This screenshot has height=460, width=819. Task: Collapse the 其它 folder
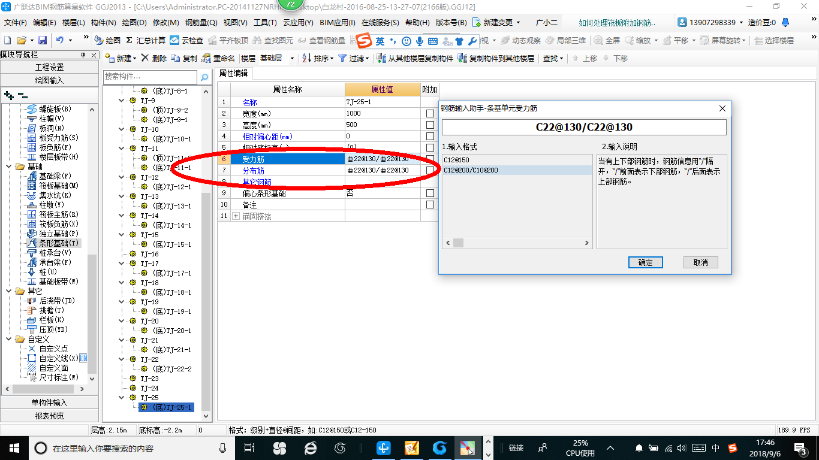click(x=8, y=291)
